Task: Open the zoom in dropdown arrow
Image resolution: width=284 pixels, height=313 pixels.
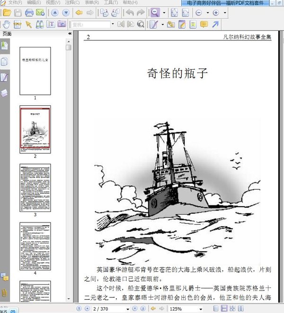Action: point(225,13)
